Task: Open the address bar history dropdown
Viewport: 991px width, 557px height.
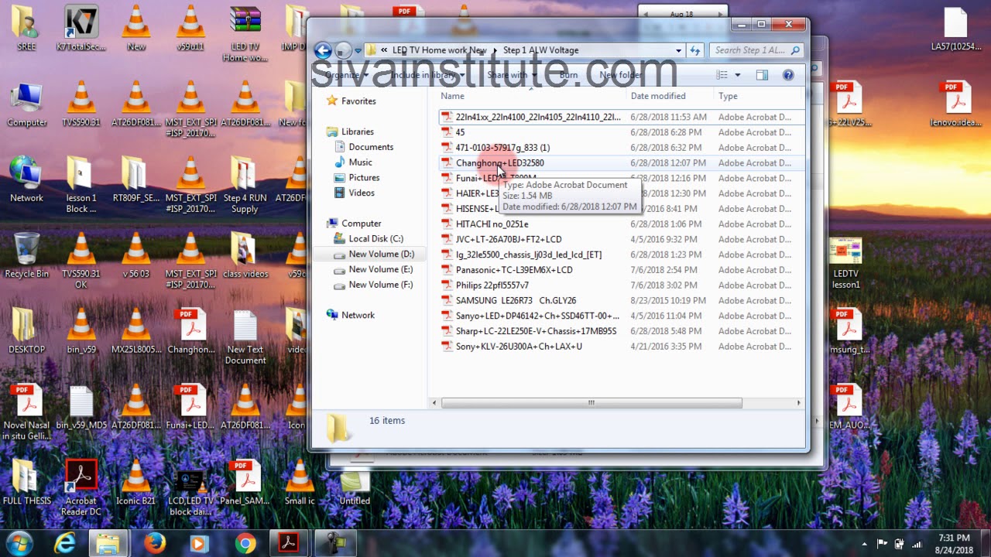Action: click(x=678, y=50)
